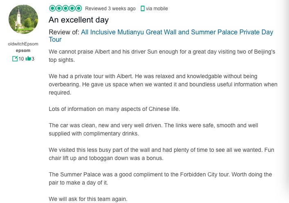Image resolution: width=289 pixels, height=203 pixels.
Task: Click the mobile phone icon
Action: click(x=142, y=9)
